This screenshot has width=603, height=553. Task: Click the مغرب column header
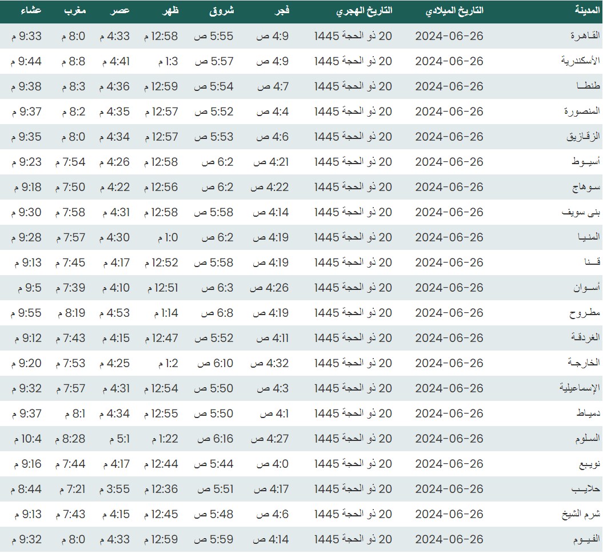(x=74, y=11)
